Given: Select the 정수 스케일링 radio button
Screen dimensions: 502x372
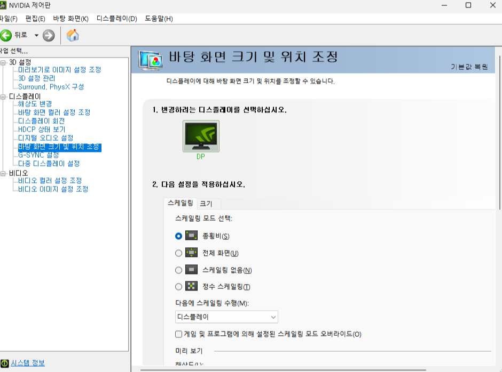Looking at the screenshot, I should [179, 287].
